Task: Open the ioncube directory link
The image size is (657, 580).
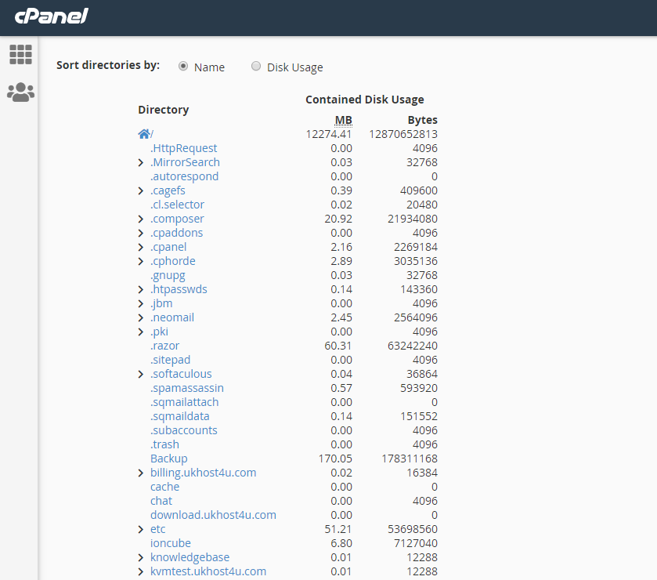Action: click(171, 543)
